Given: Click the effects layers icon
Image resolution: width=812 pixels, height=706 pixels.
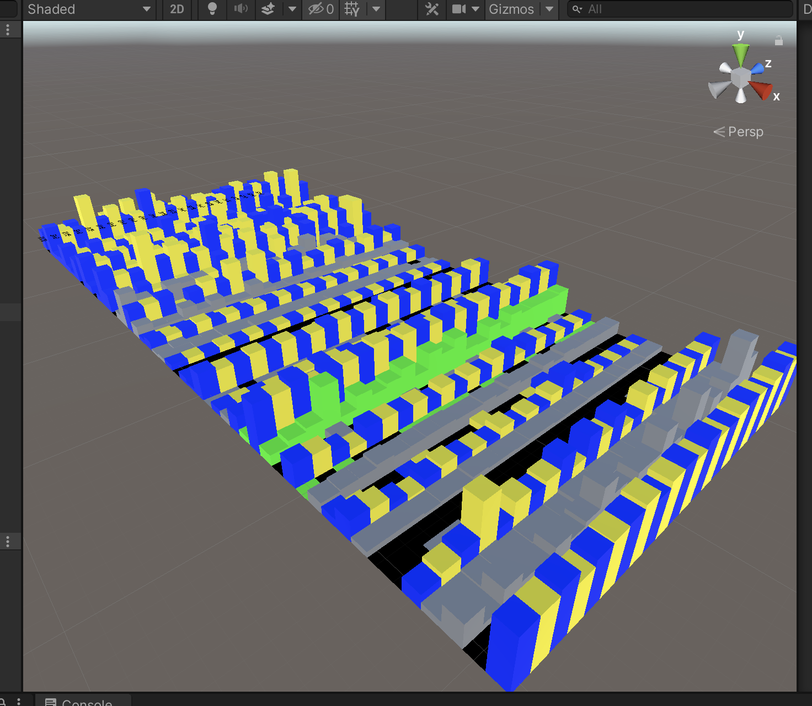Looking at the screenshot, I should point(268,9).
